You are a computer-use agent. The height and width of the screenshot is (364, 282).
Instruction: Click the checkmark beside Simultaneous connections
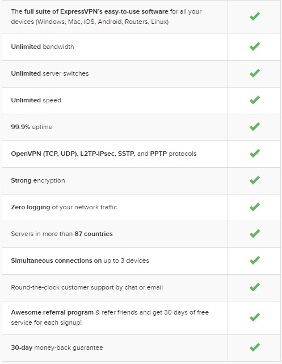(x=255, y=260)
